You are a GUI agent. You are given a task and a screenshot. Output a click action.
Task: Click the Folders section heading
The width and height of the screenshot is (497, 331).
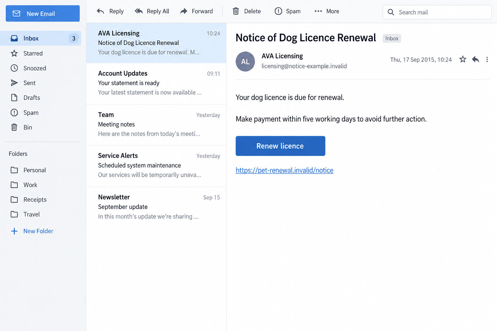[x=18, y=154]
